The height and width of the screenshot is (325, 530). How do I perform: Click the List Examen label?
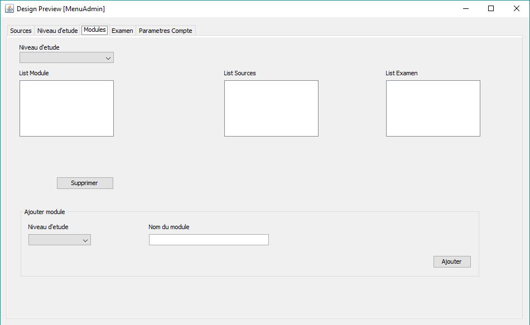[402, 73]
